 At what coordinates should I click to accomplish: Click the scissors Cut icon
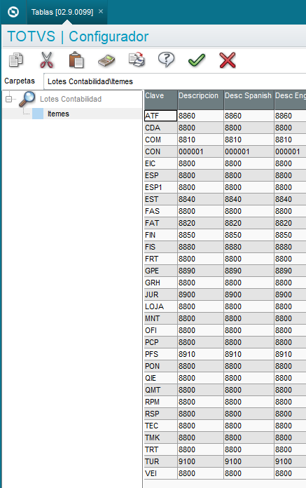tap(47, 60)
